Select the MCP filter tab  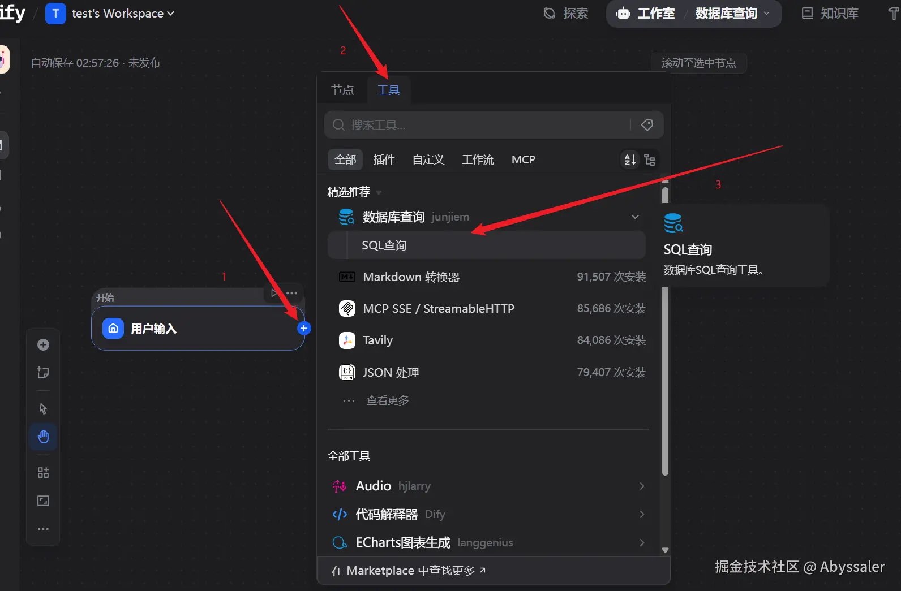(x=524, y=159)
